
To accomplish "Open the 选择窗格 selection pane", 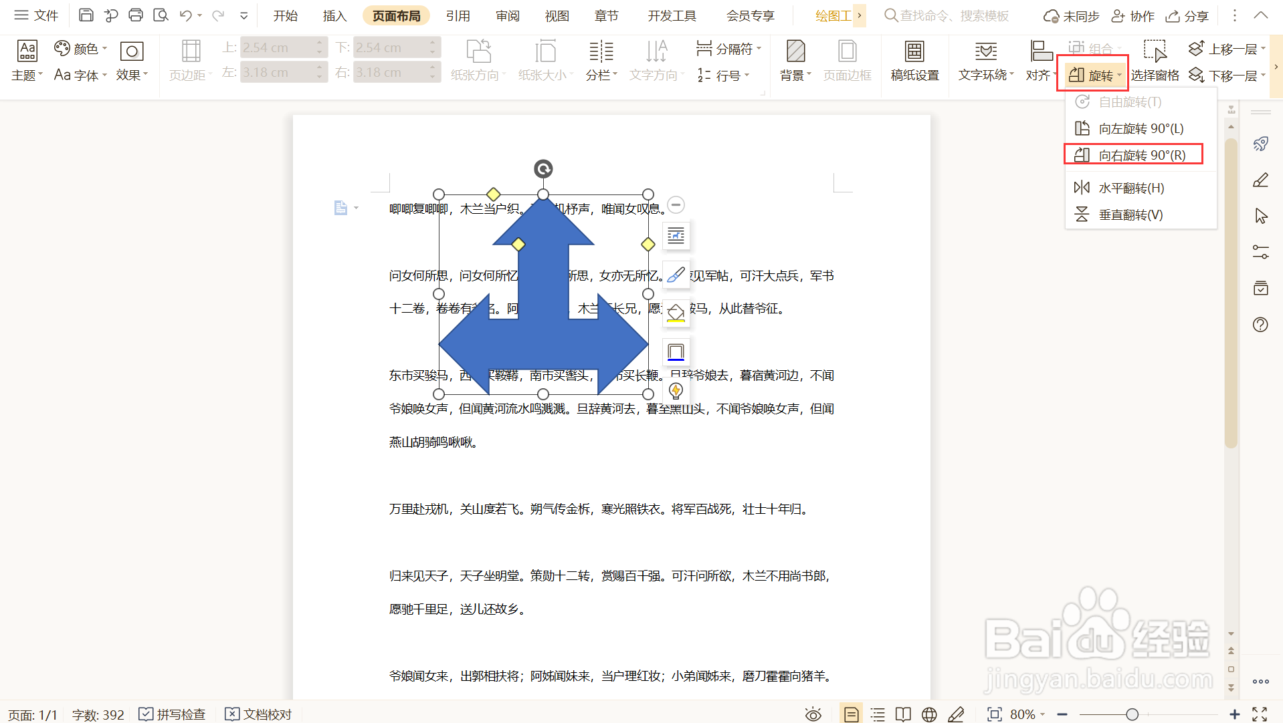I will click(1155, 61).
